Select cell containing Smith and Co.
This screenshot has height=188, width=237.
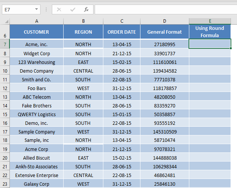coord(37,79)
